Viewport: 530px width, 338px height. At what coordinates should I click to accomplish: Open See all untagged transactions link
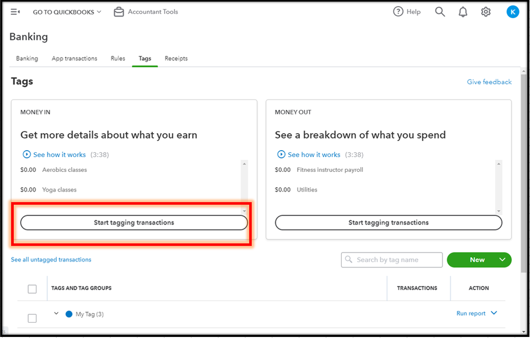point(51,259)
